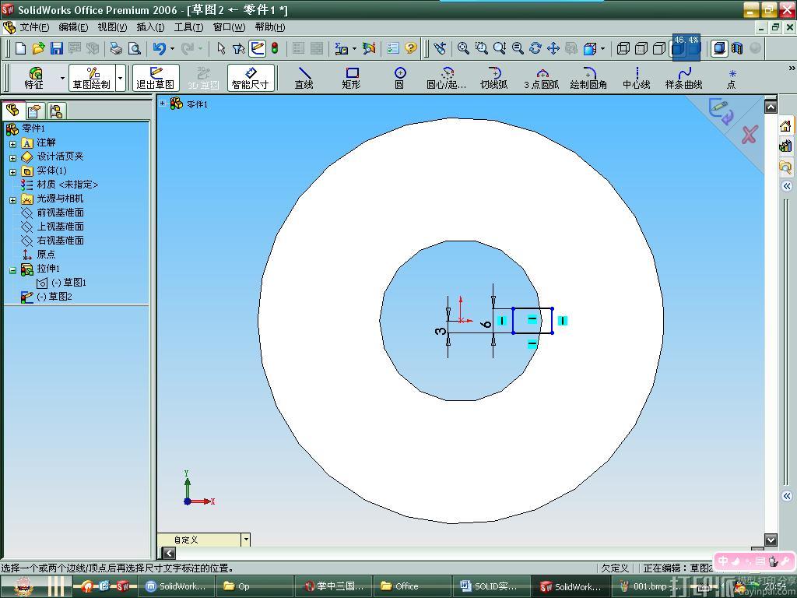Click the red X cancel sketch icon
This screenshot has width=797, height=598.
[x=749, y=135]
